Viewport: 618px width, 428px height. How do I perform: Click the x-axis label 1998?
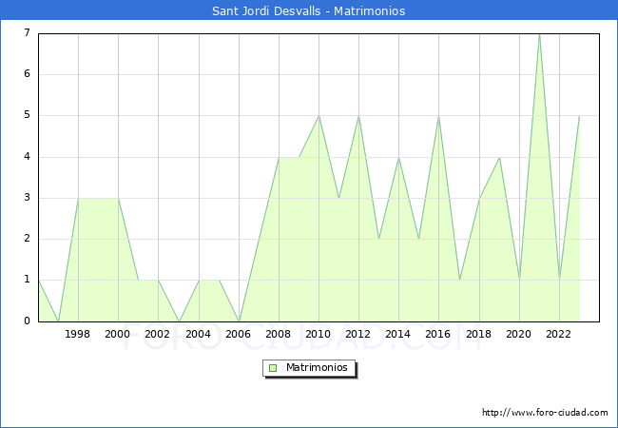coord(77,334)
